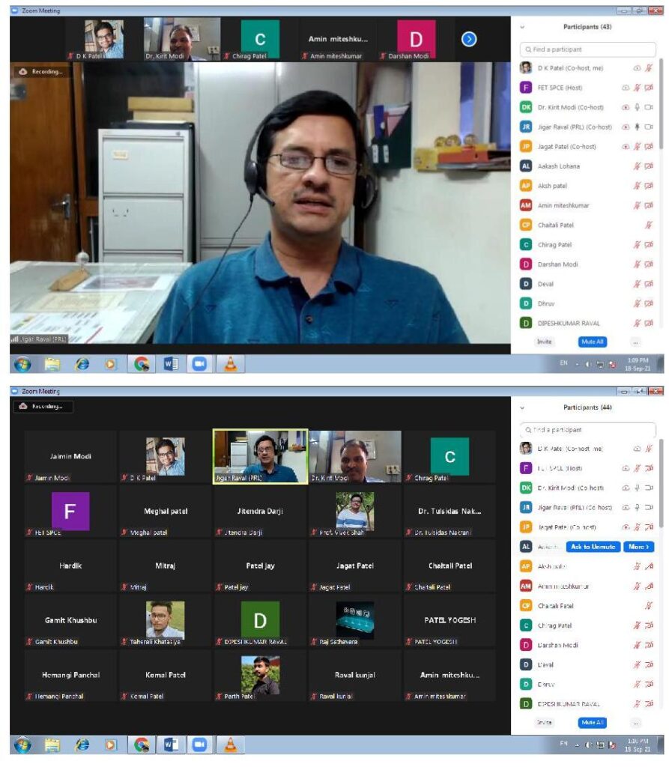Click Jigar Raval's camera icon in top participants list
Screen dimensions: 669x767
[x=649, y=127]
